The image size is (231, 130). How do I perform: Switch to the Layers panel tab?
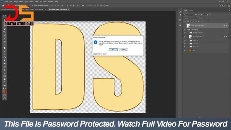[186, 11]
